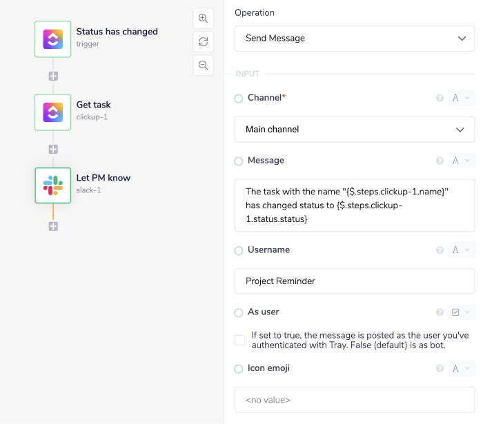Click the Message text area
The height and width of the screenshot is (424, 483).
tap(355, 205)
